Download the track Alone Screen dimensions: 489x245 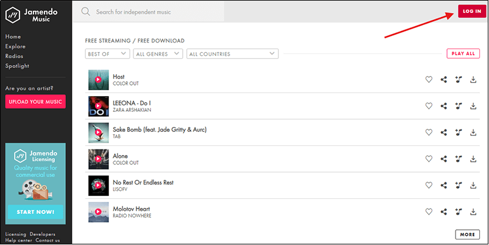tap(473, 159)
